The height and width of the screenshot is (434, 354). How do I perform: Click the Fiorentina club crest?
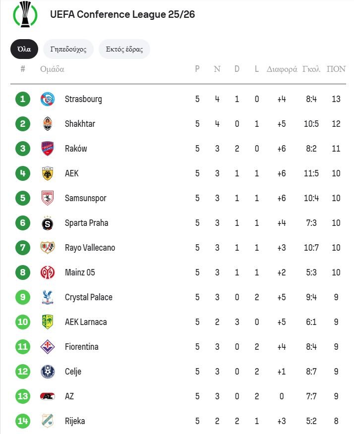48,347
